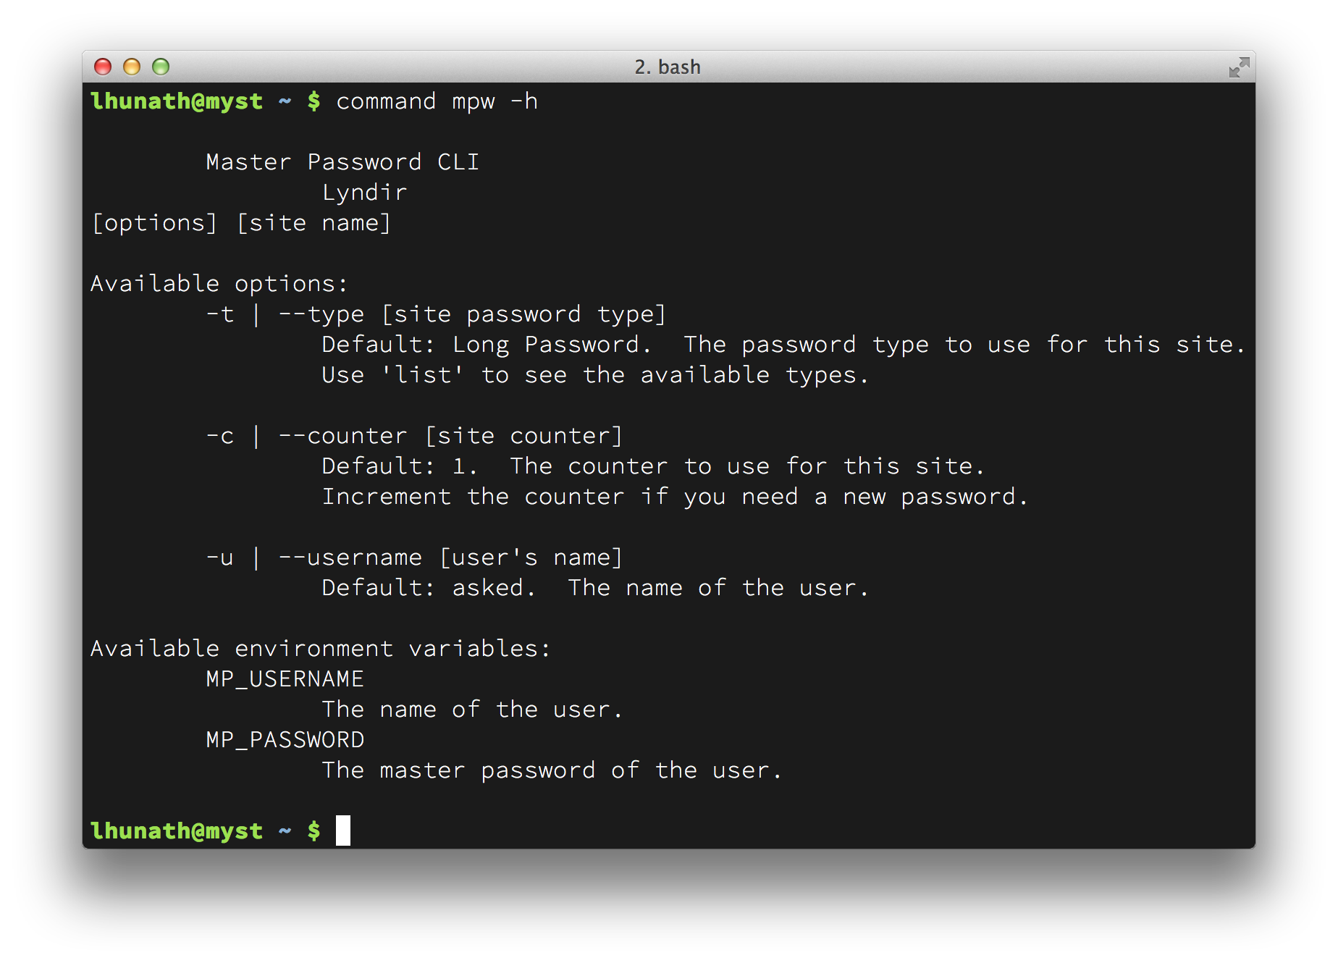Click the red close window button
Screen dimensions: 1338x963
103,67
